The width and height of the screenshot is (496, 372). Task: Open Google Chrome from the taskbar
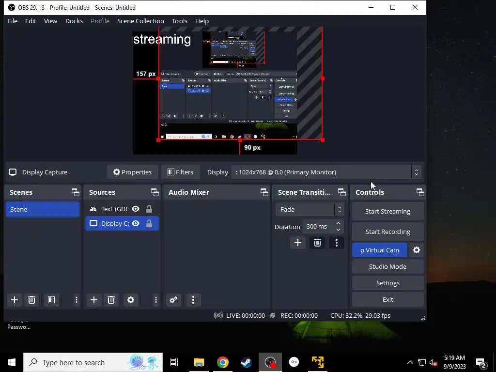(x=223, y=362)
